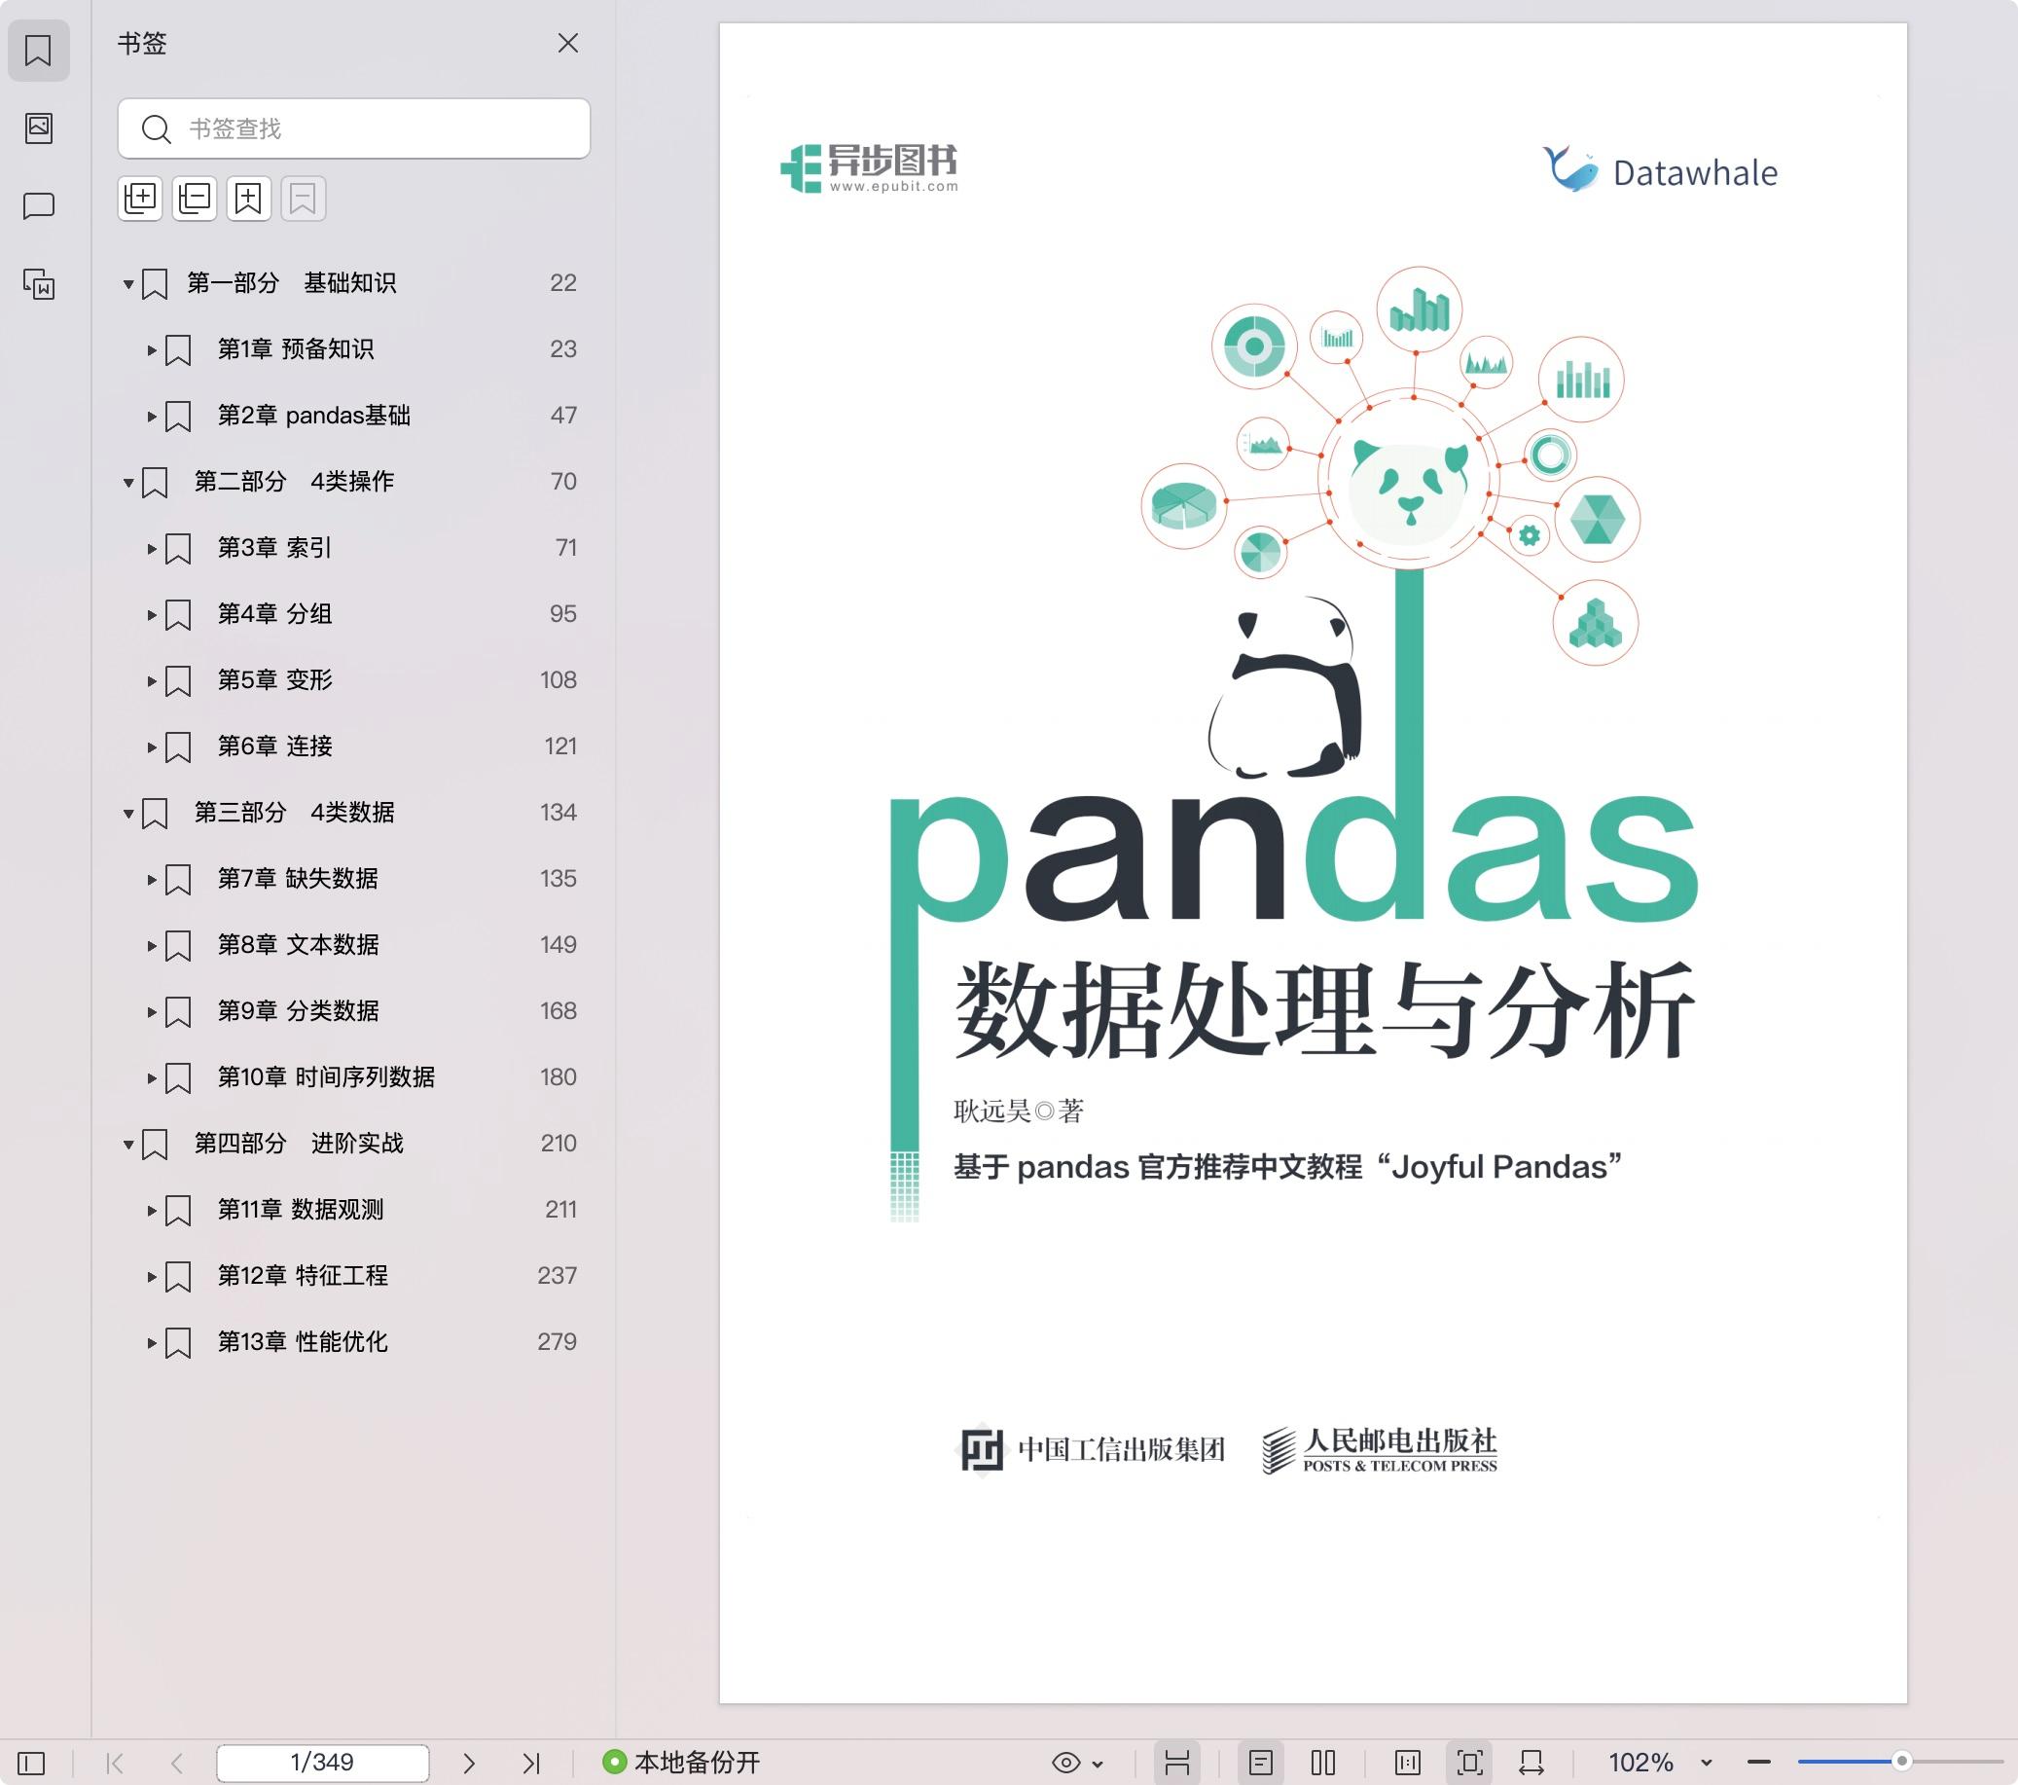
Task: Expand all bookmarks with the plus icon
Action: coord(140,199)
